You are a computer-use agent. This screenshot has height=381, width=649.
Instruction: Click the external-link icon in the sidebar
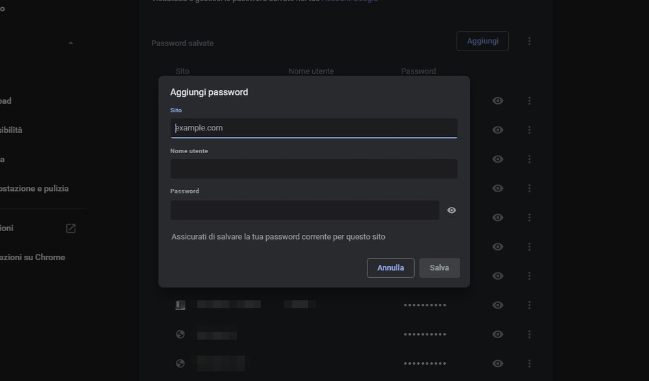point(71,228)
